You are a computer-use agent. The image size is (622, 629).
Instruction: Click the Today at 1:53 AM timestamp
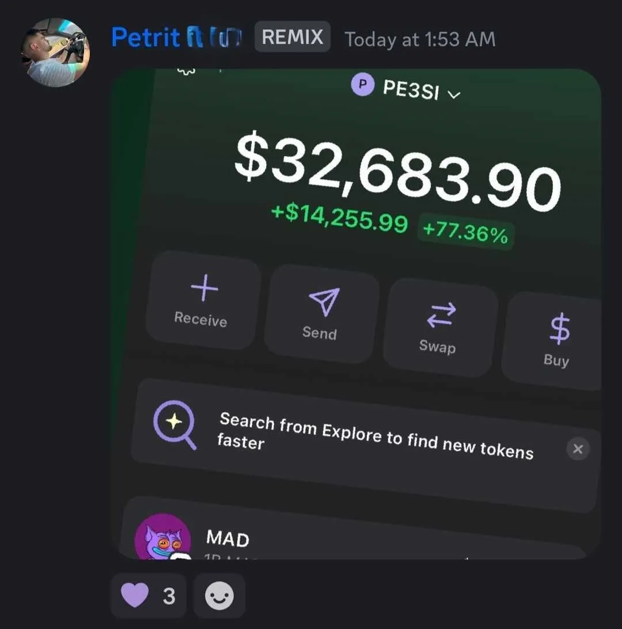click(x=420, y=39)
